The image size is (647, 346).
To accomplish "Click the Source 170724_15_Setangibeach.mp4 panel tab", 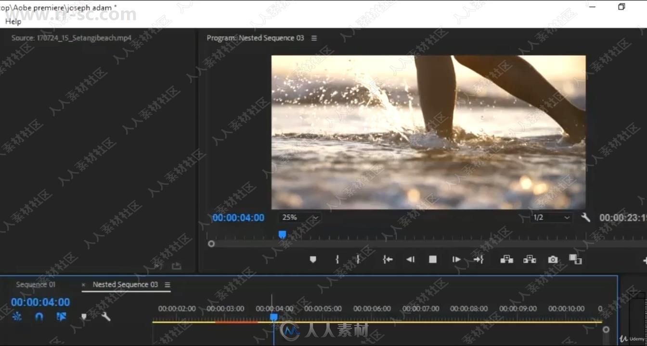I will pyautogui.click(x=71, y=38).
